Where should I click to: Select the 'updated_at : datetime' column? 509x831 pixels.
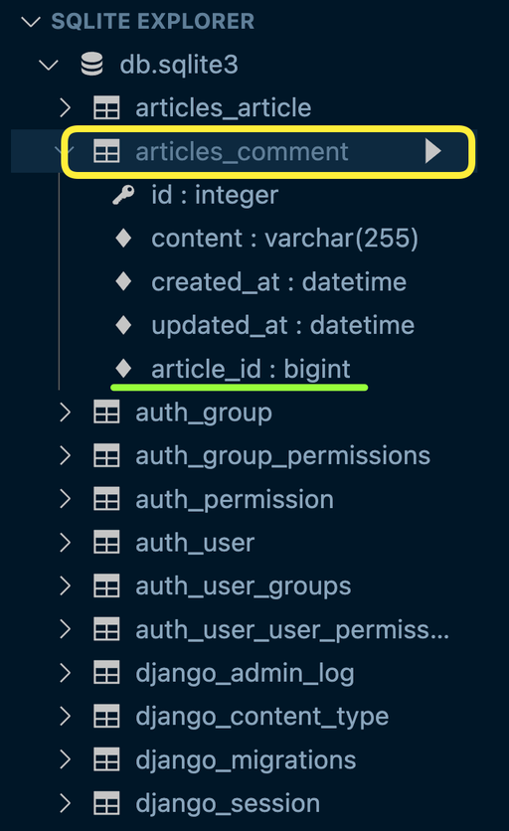click(282, 325)
